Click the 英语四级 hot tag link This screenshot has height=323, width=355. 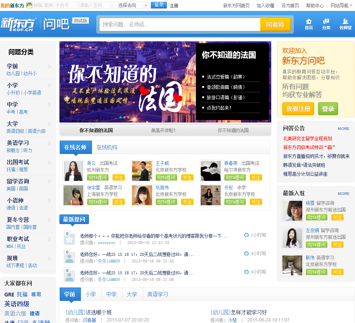(x=17, y=304)
